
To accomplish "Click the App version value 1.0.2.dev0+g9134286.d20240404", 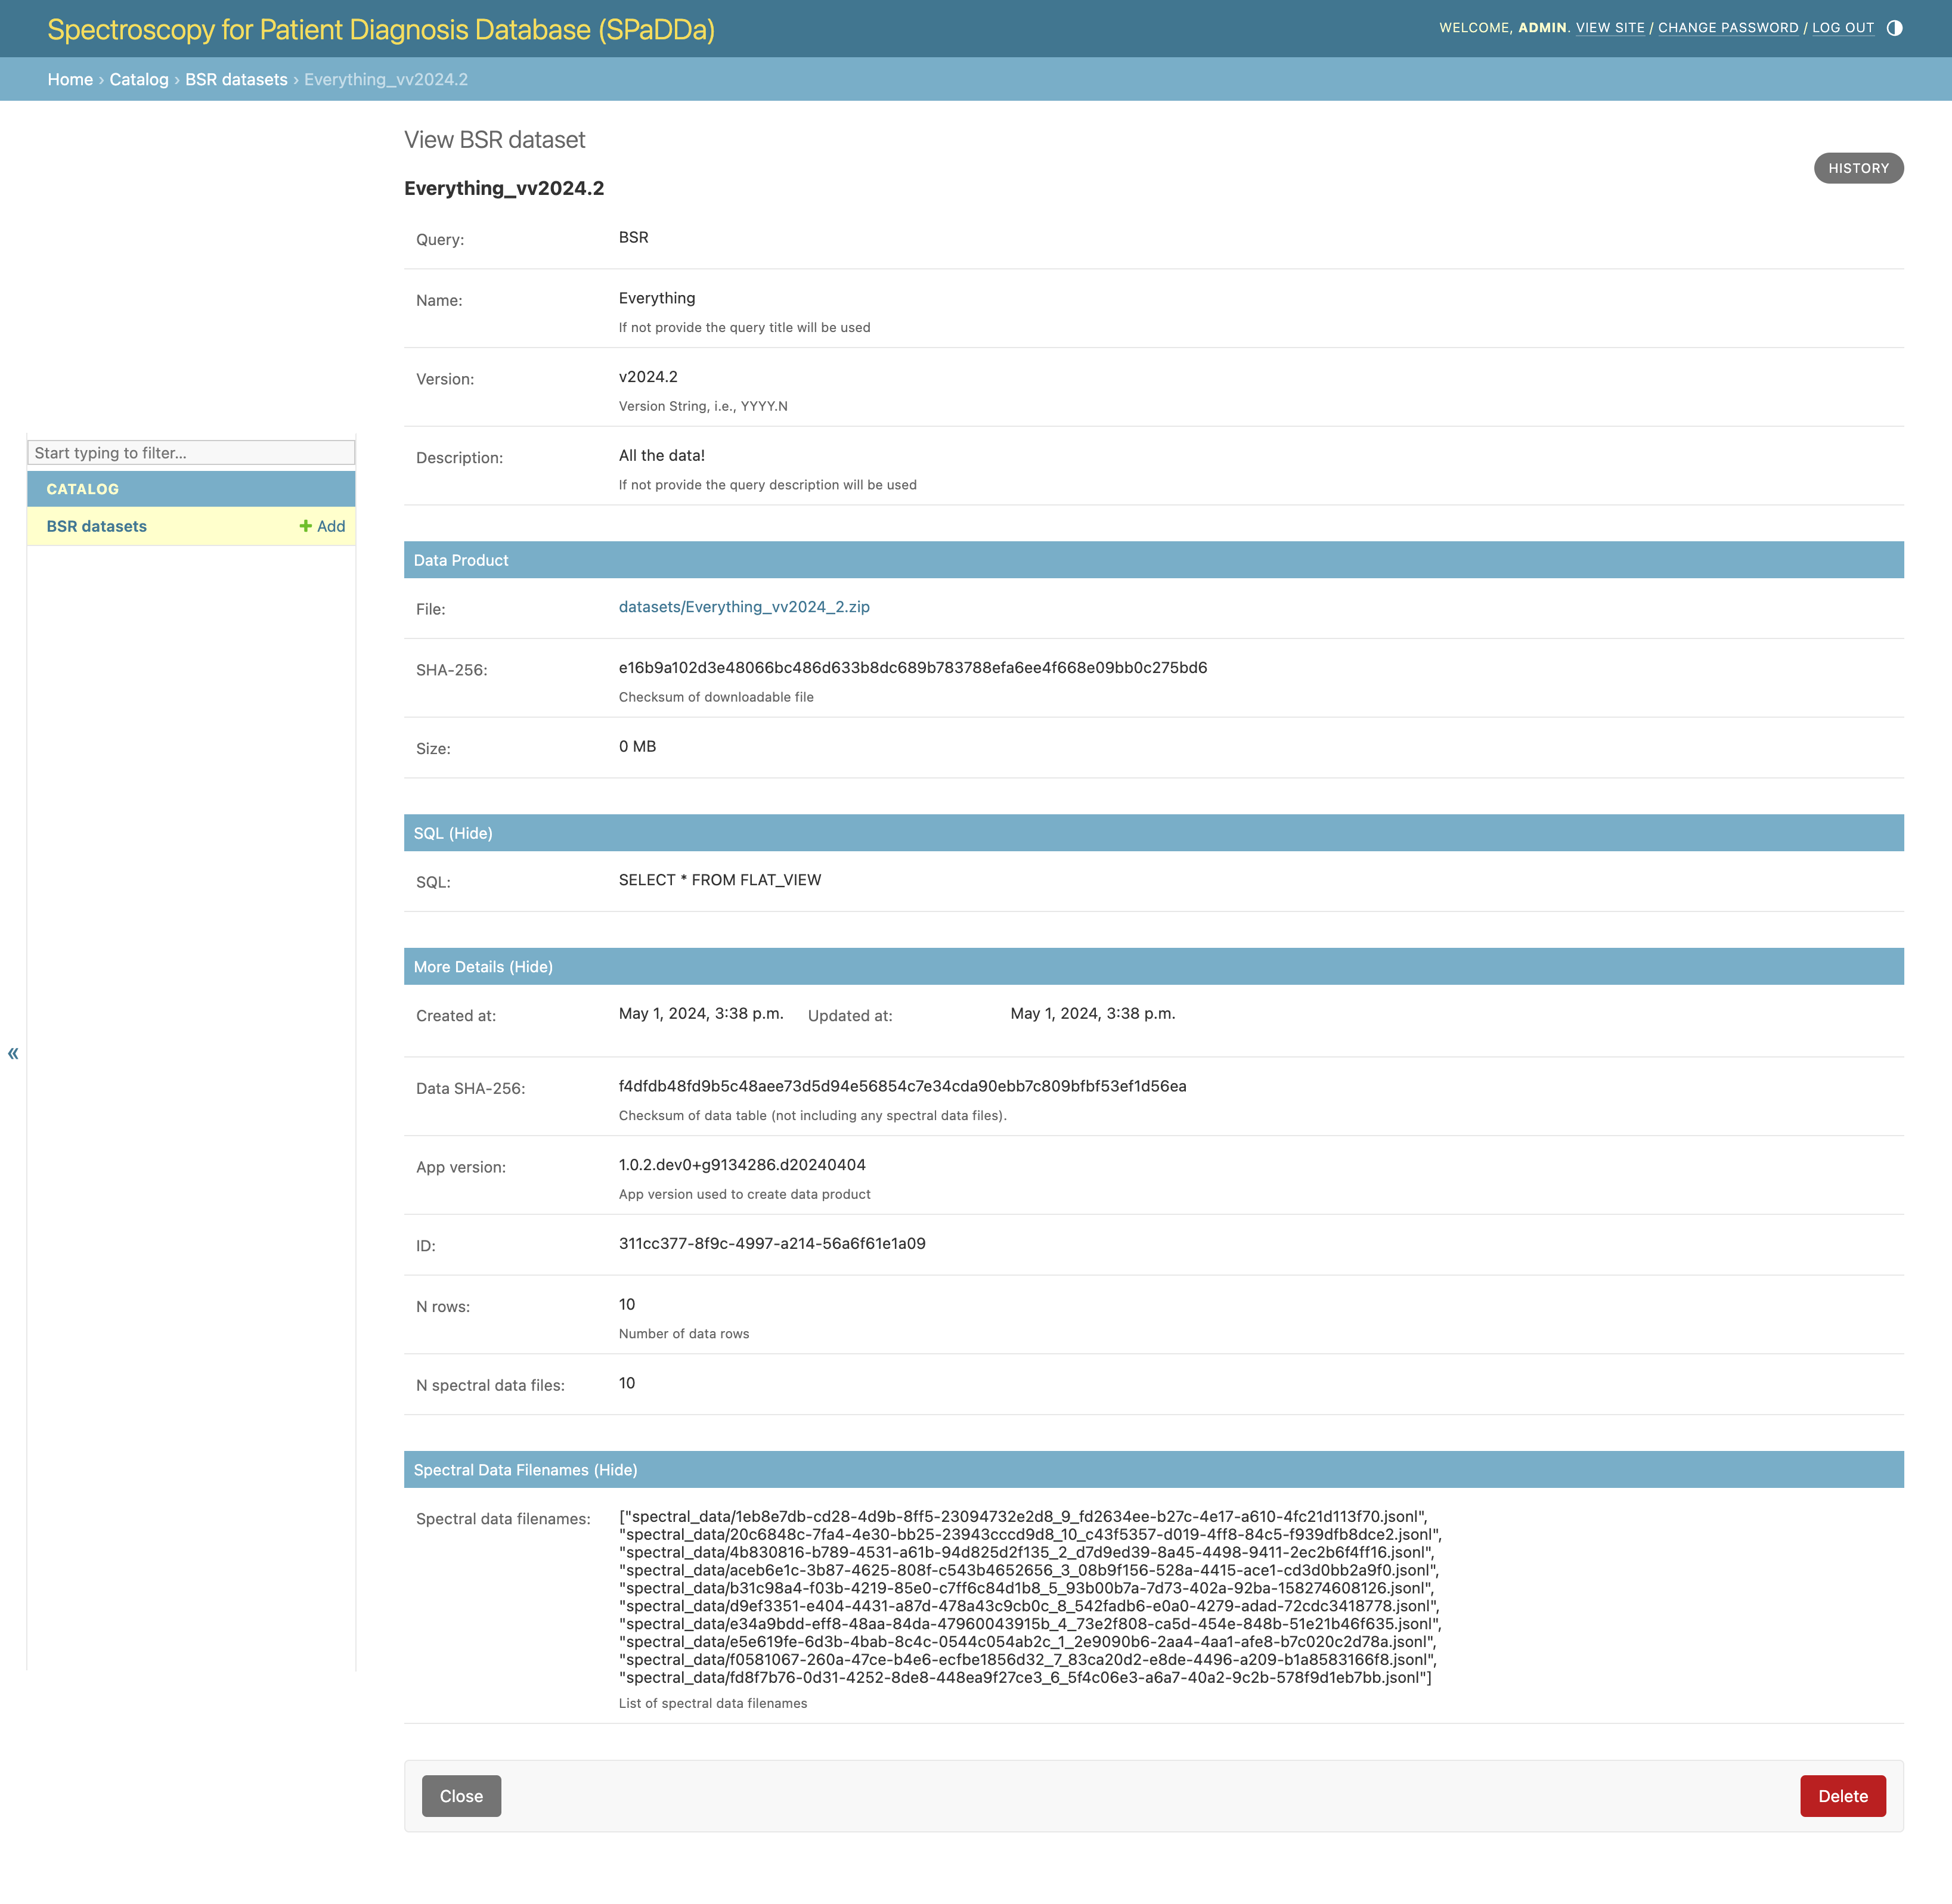I will tap(742, 1165).
